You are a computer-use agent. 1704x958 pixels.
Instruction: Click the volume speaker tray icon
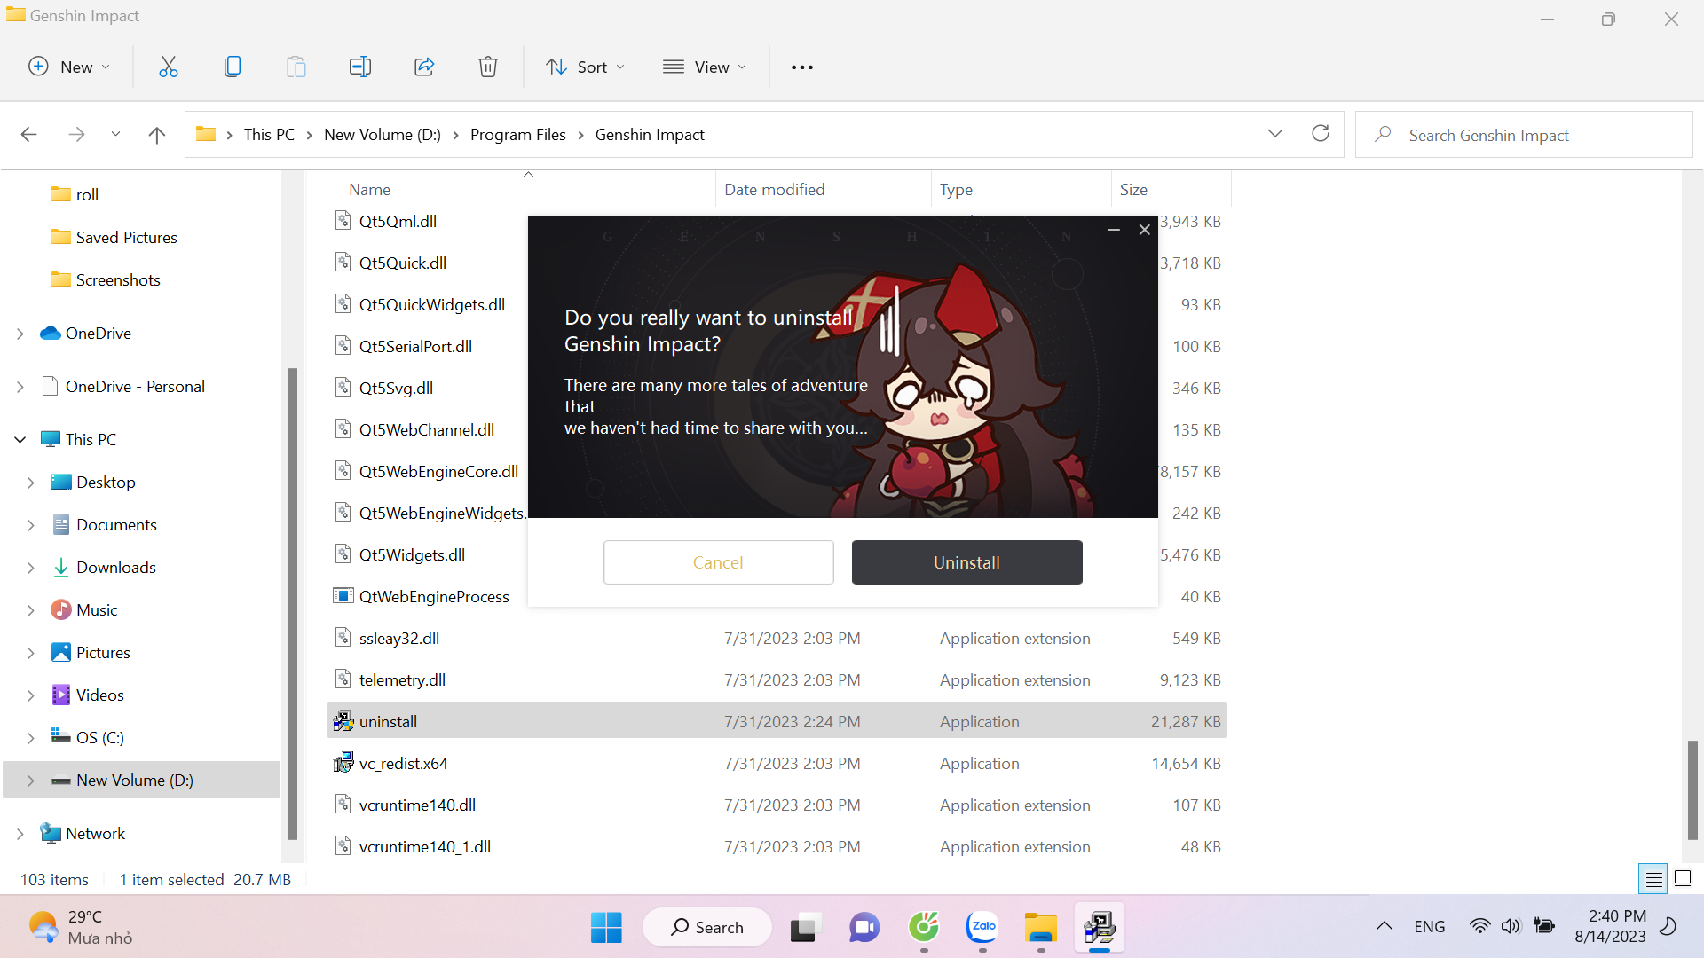(x=1511, y=927)
